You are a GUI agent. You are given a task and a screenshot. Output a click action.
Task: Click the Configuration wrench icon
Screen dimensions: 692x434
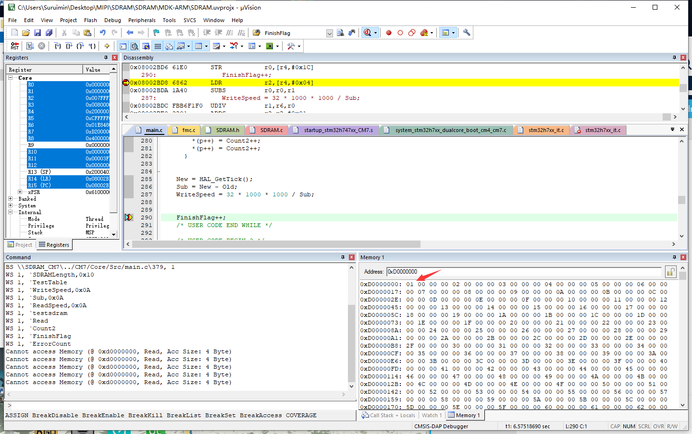(x=466, y=33)
